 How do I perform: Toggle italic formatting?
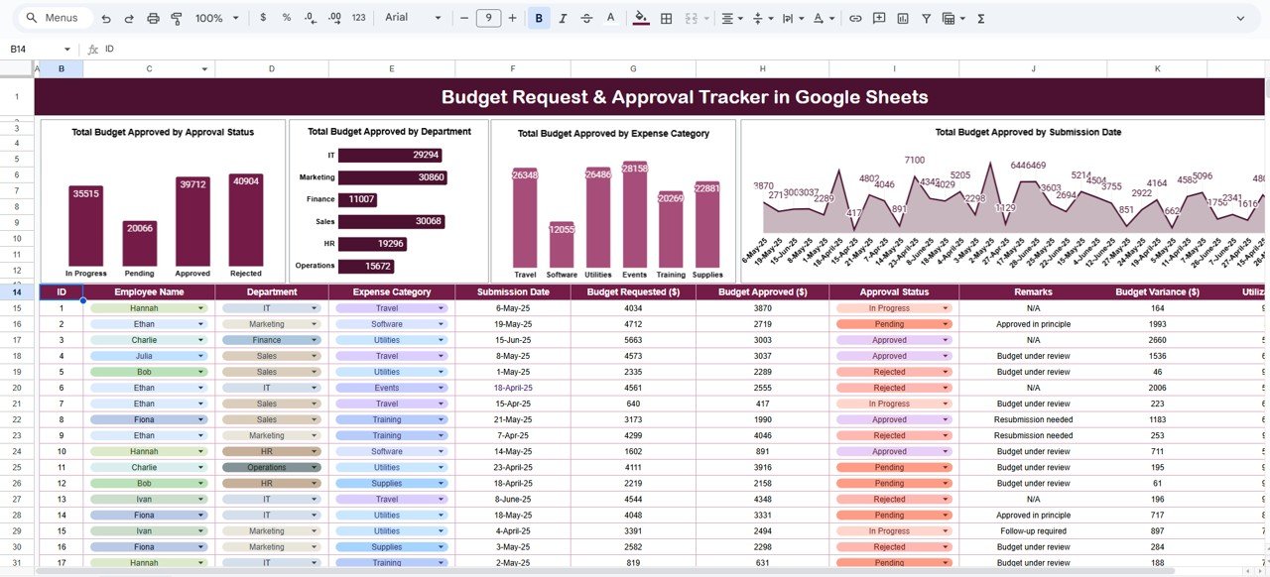562,18
